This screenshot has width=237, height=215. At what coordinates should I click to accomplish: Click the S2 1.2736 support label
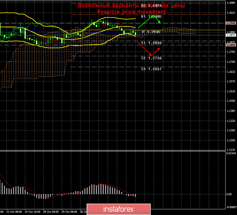pos(151,58)
